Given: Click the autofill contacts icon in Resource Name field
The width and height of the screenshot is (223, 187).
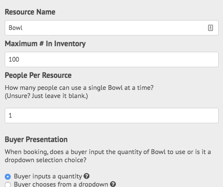Looking at the screenshot, I should click(x=211, y=28).
